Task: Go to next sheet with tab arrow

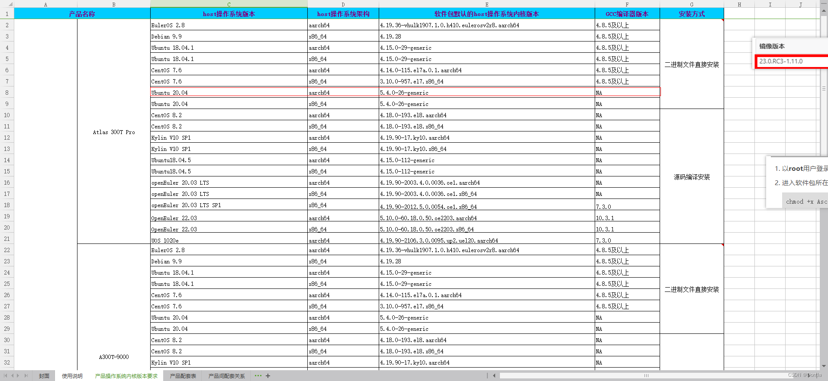Action: (x=18, y=376)
